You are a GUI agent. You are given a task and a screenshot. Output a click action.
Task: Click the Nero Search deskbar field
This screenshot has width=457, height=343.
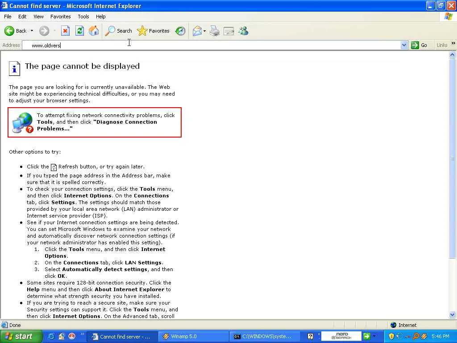click(x=341, y=336)
